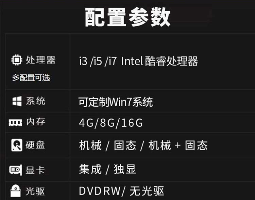Click the RAM stick icon beside 内存
Screen dimensions: 255x200
click(15, 122)
